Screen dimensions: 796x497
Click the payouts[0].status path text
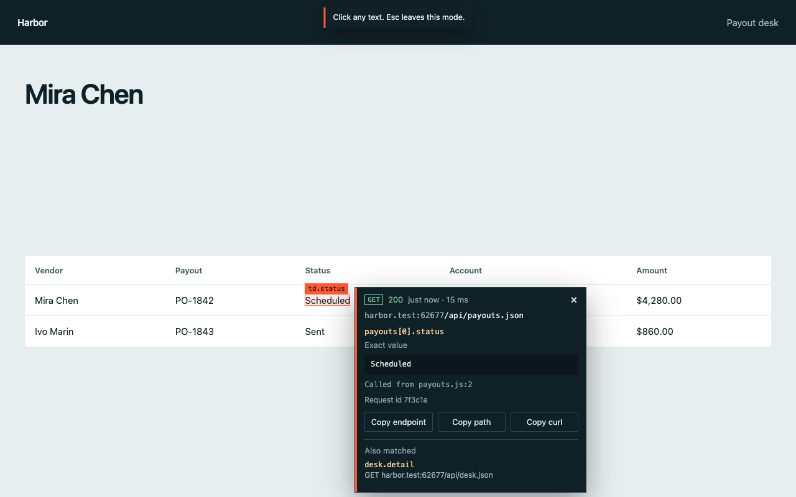pyautogui.click(x=404, y=332)
